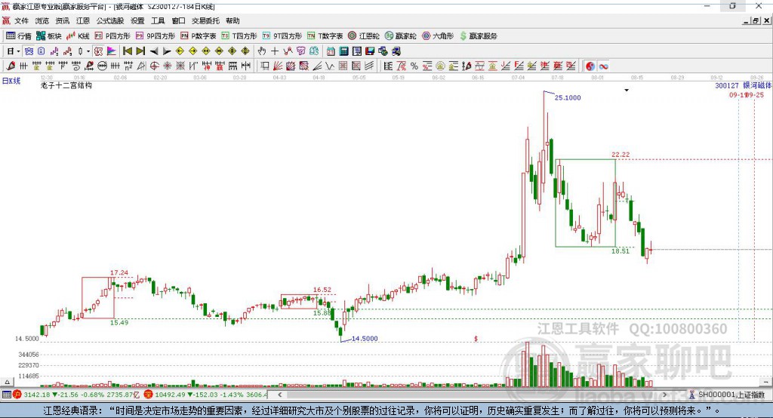
Task: Open the 9P四方形 tool
Action: tap(156, 36)
